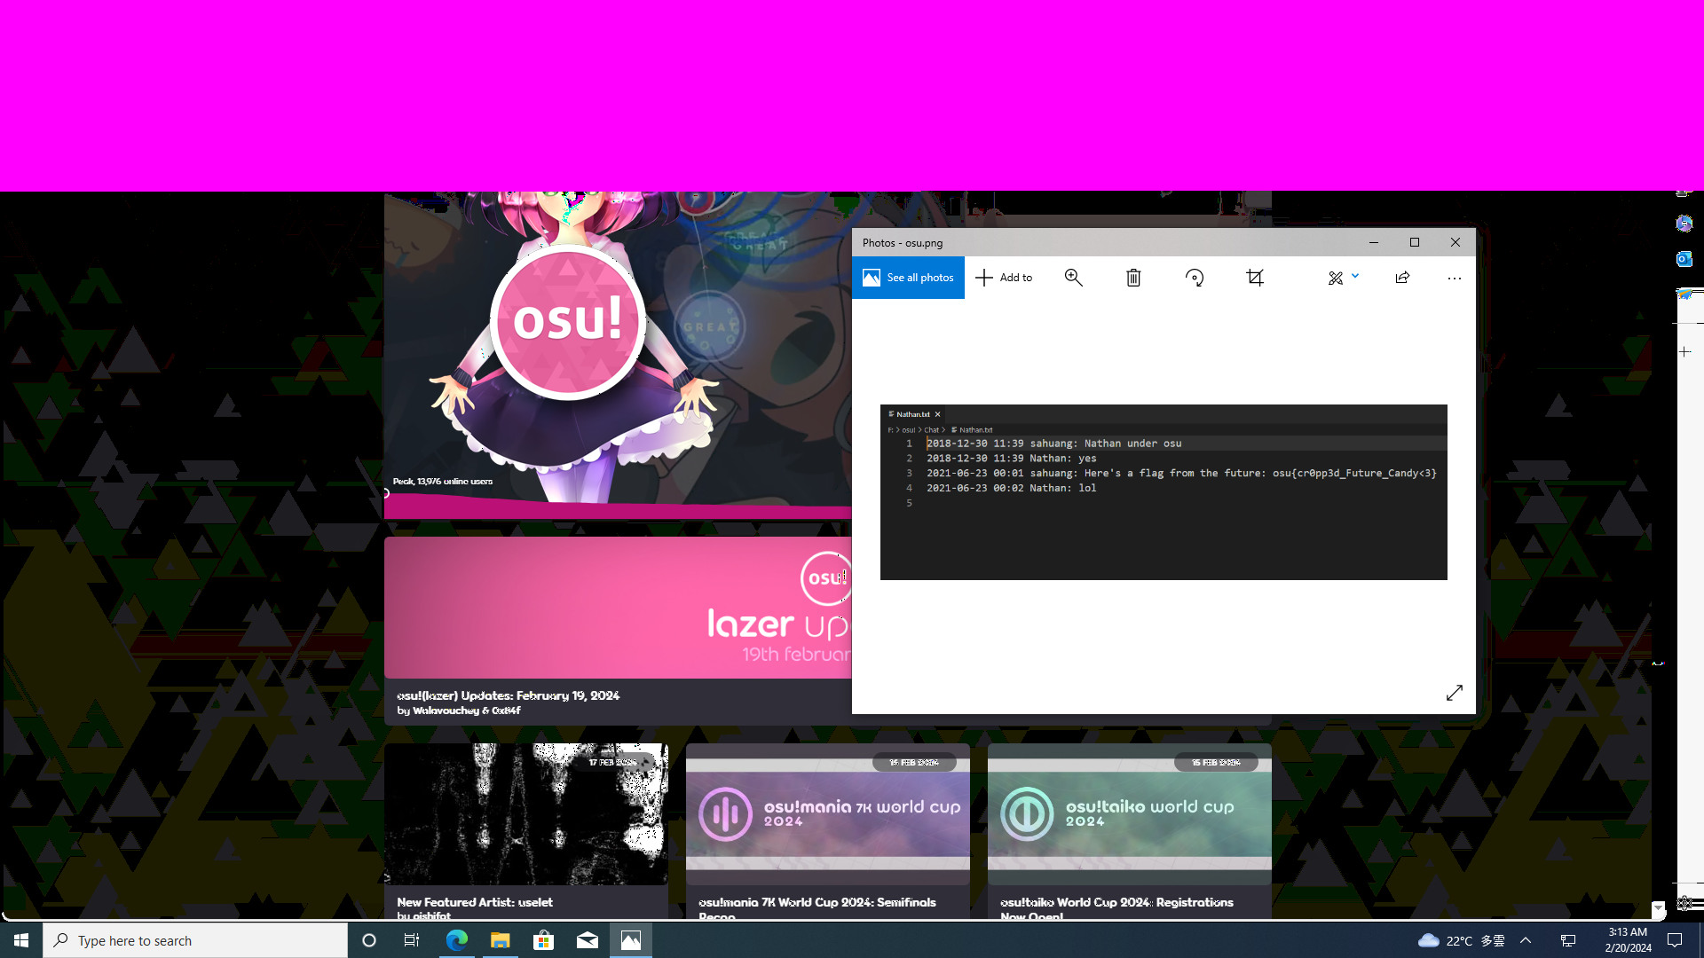Open Photos more options ellipsis menu
This screenshot has width=1704, height=958.
coord(1454,278)
